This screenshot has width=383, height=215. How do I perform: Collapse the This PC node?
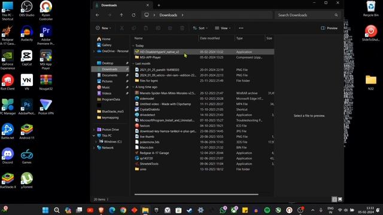94,136
